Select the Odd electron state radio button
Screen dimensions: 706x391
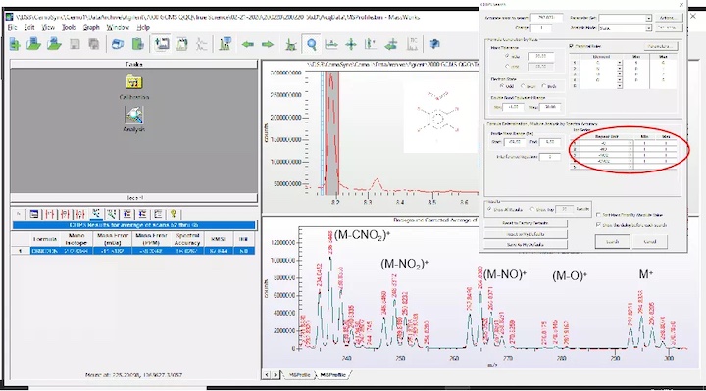tap(502, 86)
